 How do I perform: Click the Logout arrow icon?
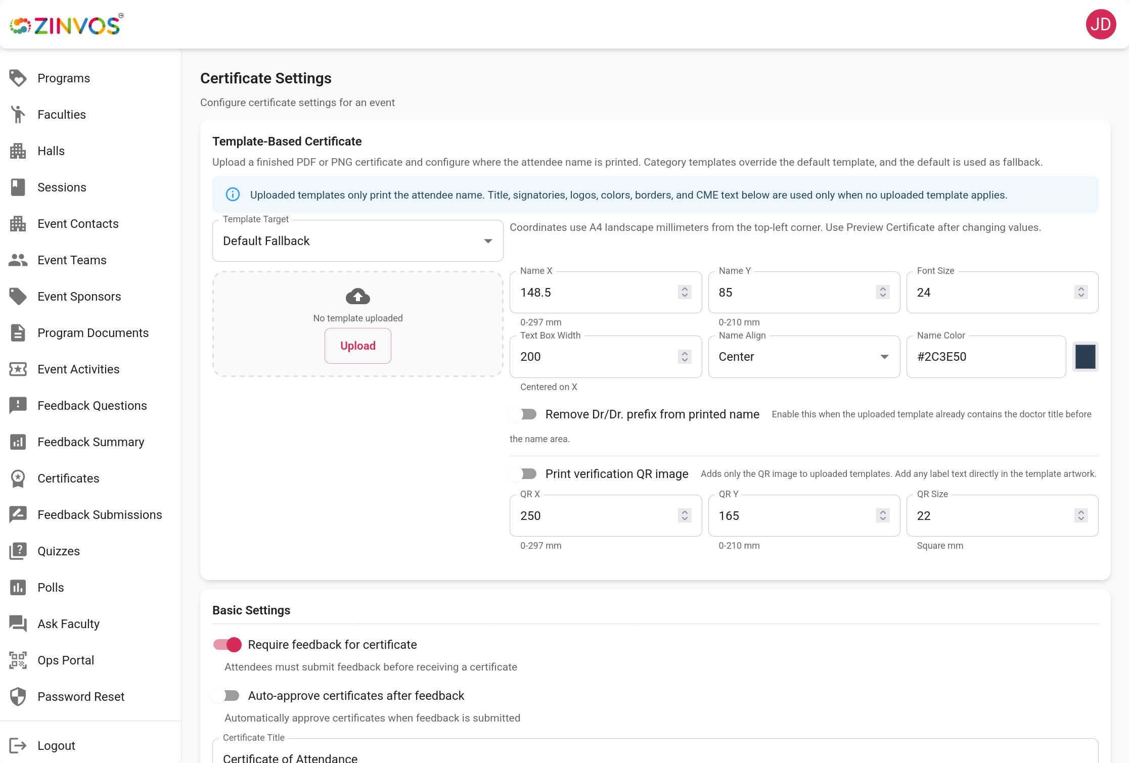point(18,746)
